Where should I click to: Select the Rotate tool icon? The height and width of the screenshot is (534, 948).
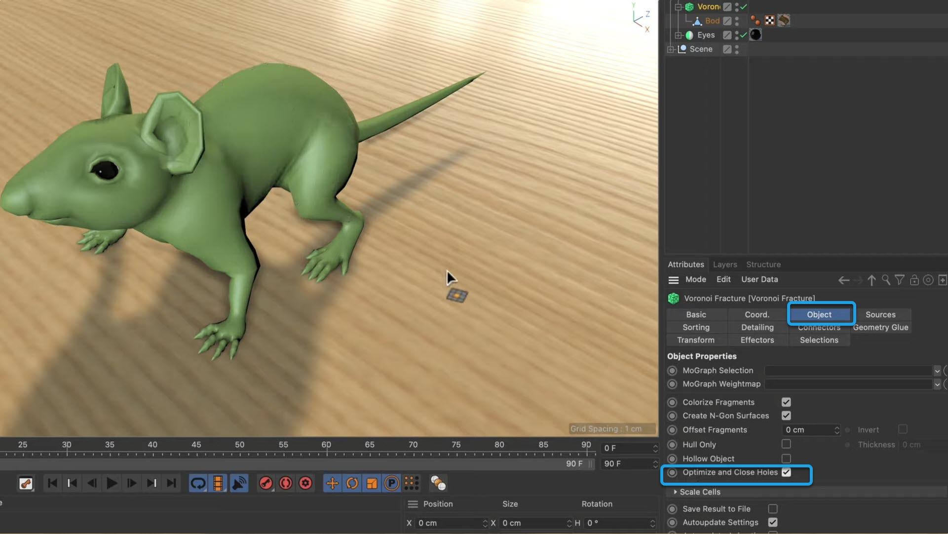click(x=352, y=483)
